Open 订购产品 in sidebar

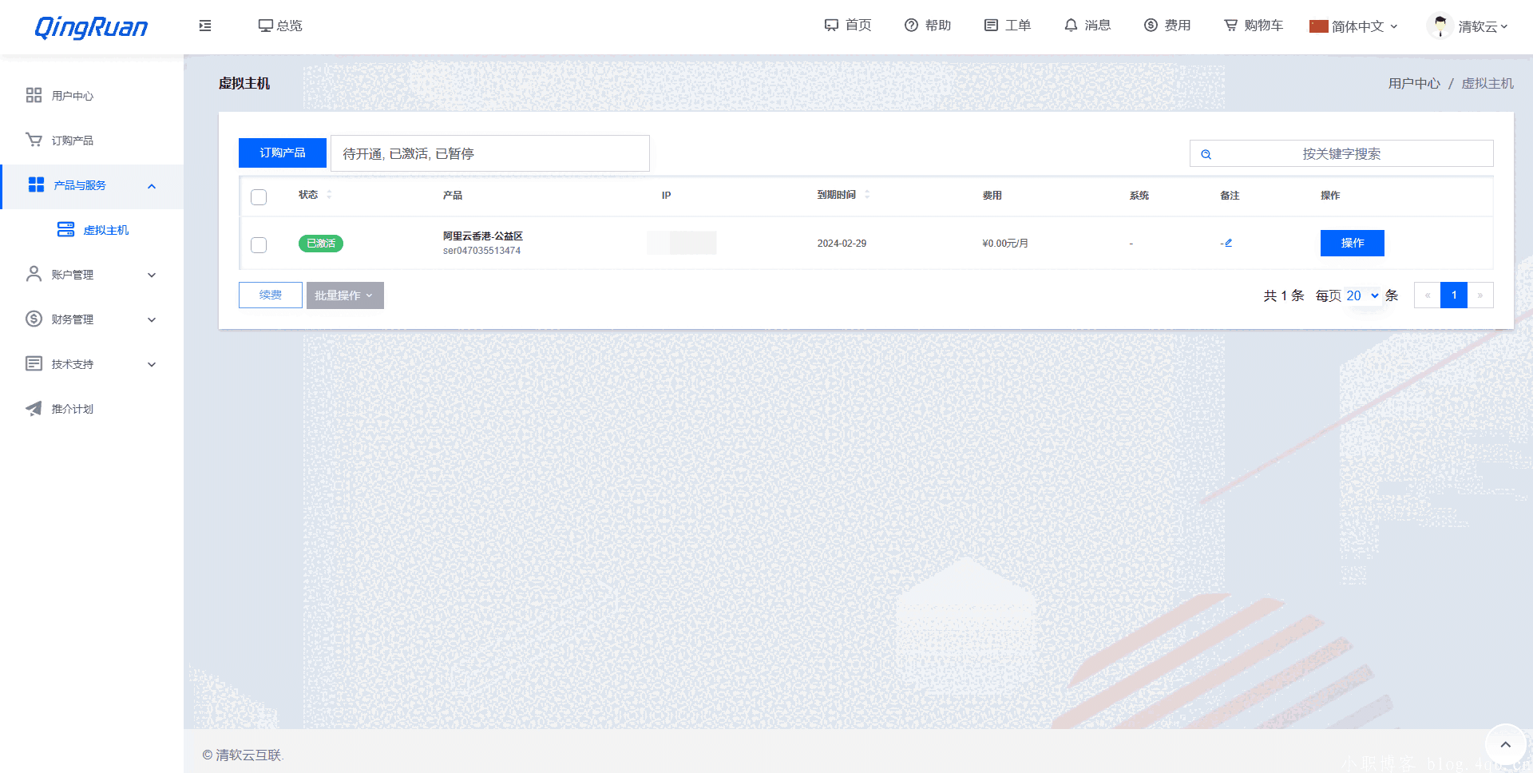[92, 141]
